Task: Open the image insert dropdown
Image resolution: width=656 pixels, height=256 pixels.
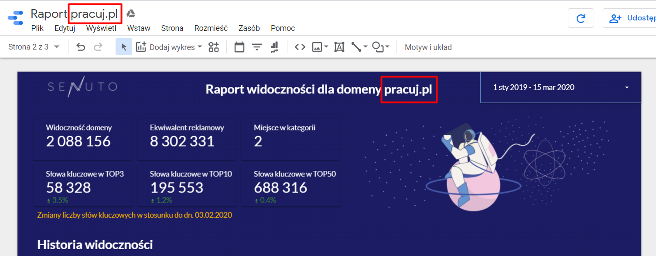Action: (320, 47)
